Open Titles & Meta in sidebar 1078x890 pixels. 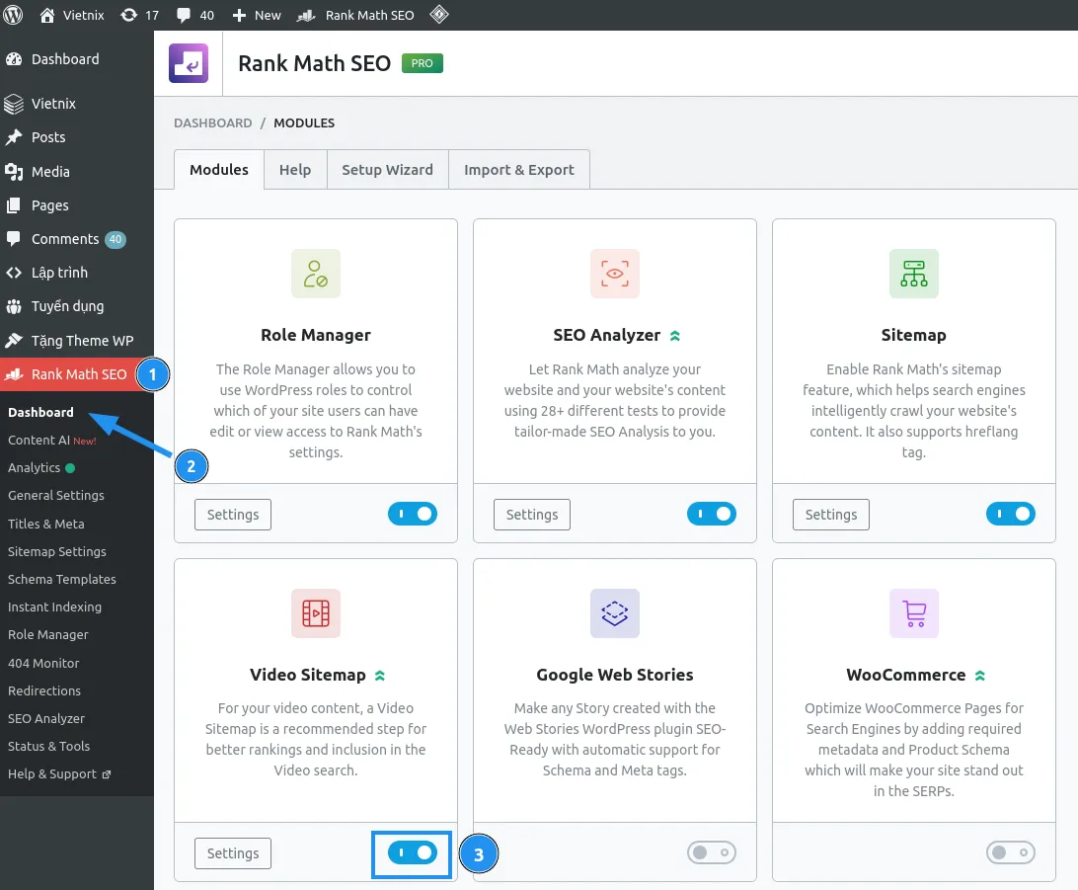pyautogui.click(x=46, y=524)
